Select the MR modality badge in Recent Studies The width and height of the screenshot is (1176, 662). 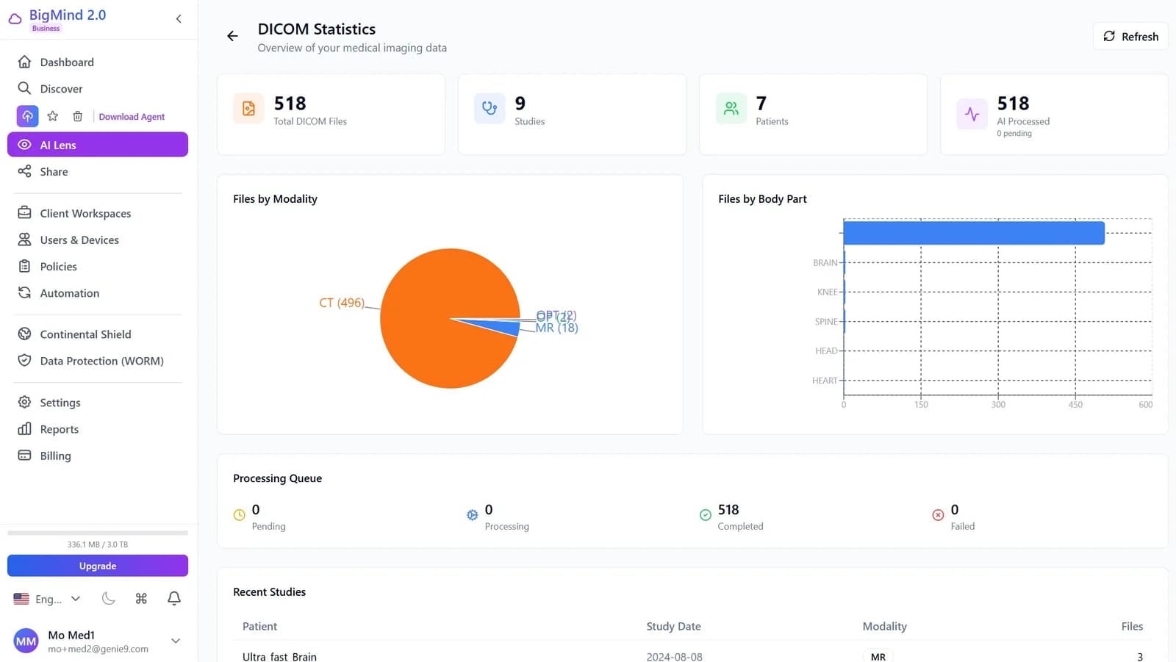(x=878, y=656)
